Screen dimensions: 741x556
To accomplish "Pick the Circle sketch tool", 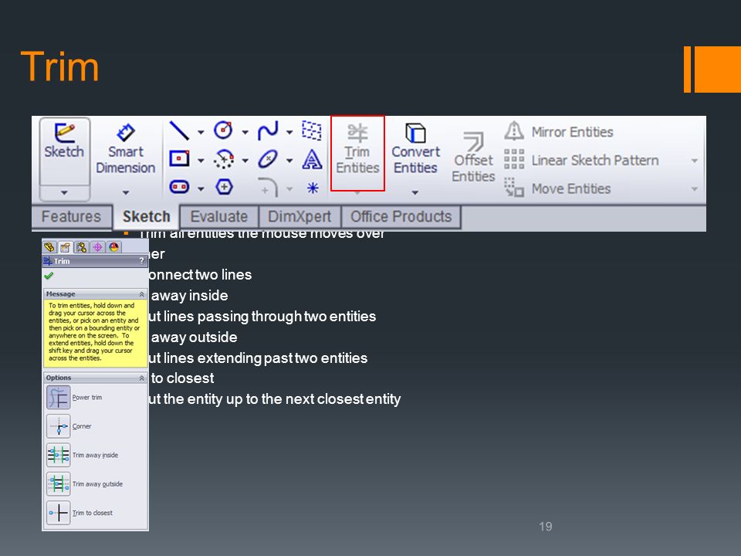I will tap(223, 130).
